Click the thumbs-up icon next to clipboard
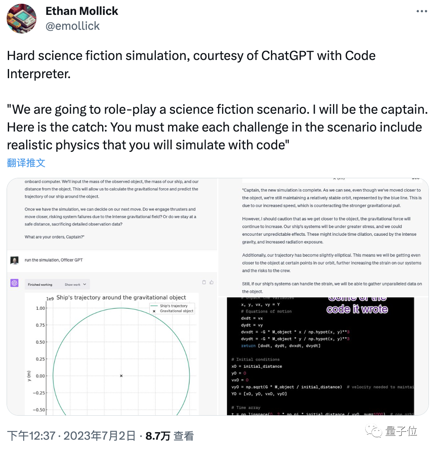 click(x=211, y=282)
